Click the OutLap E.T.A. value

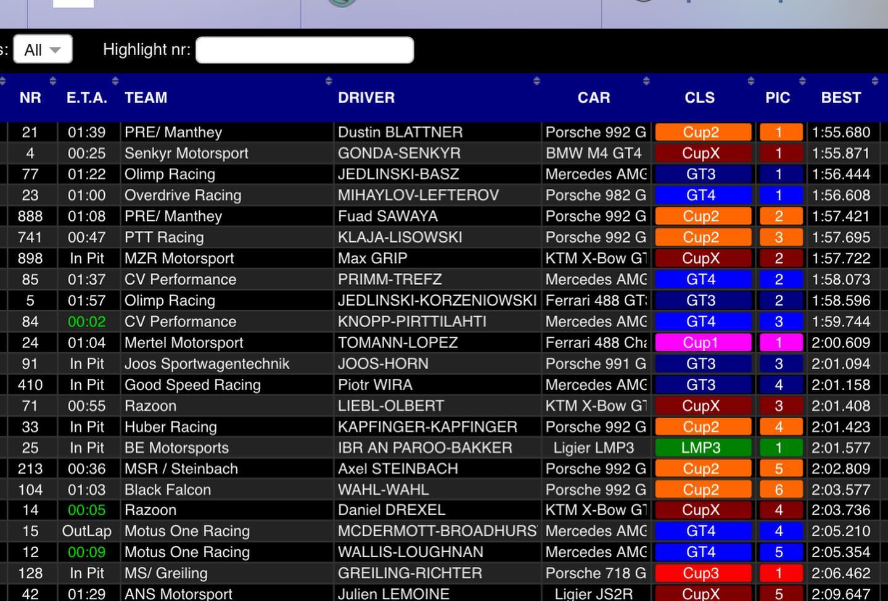coord(86,531)
